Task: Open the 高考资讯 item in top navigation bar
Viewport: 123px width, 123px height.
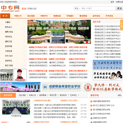Action: pos(96,16)
